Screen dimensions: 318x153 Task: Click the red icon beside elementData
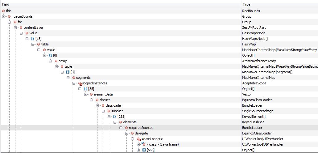pyautogui.click(x=91, y=94)
